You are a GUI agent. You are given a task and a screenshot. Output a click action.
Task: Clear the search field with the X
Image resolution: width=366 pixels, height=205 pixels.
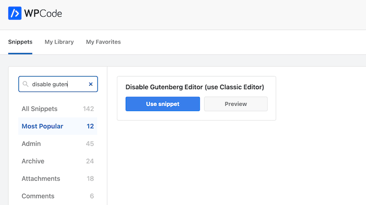click(91, 84)
